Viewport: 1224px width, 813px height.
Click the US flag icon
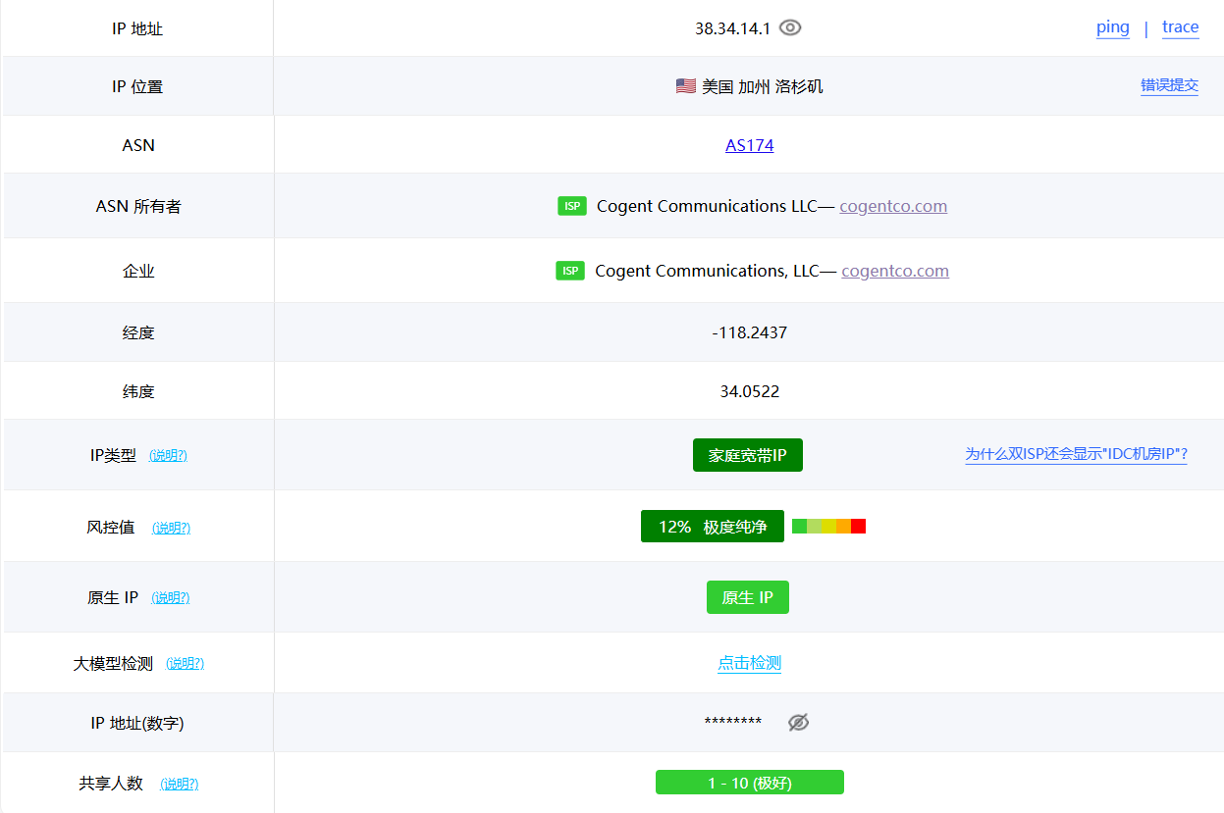(x=686, y=86)
